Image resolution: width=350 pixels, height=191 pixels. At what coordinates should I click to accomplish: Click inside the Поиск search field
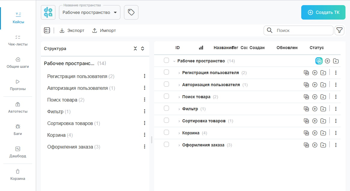tap(298, 30)
